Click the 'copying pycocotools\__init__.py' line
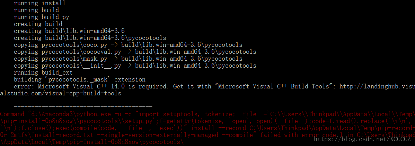This screenshot has width=415, height=146. coord(135,66)
